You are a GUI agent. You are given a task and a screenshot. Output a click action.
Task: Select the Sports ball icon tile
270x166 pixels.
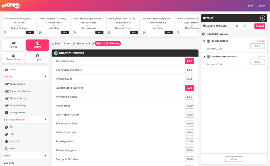pos(37,45)
